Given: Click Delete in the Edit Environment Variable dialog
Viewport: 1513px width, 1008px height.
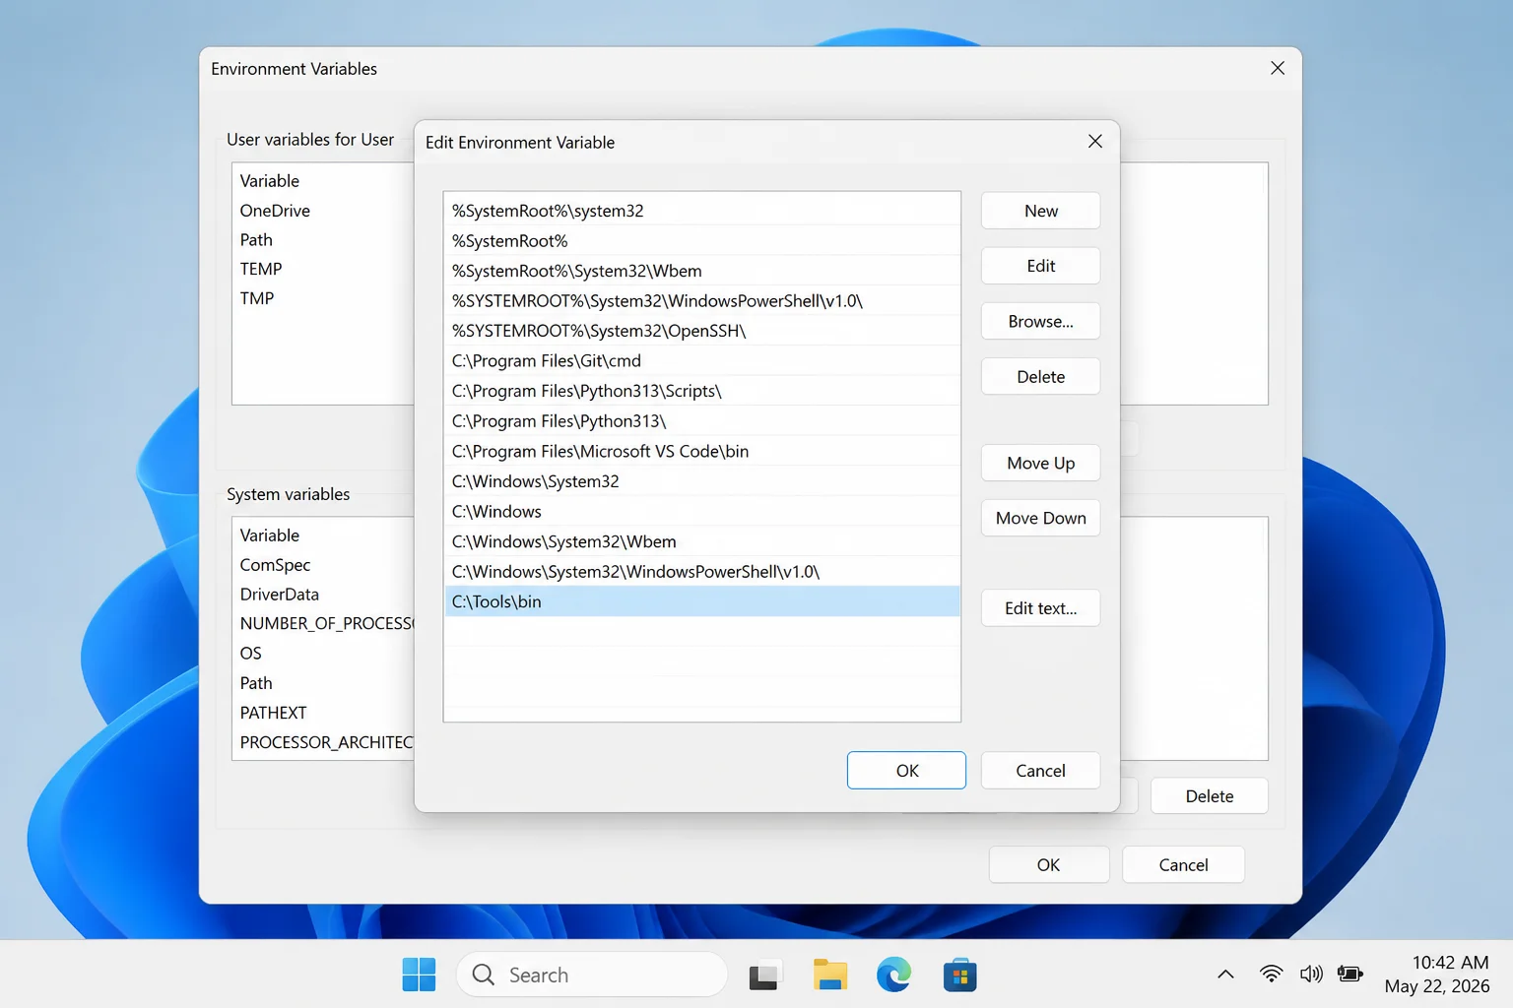Looking at the screenshot, I should coord(1040,376).
